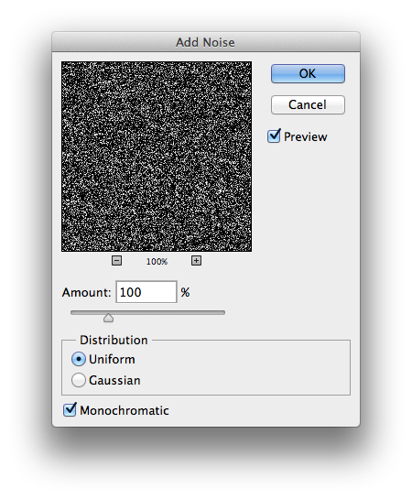Zoom out the noise preview with minus icon
Screen dimensions: 412x499
117,261
